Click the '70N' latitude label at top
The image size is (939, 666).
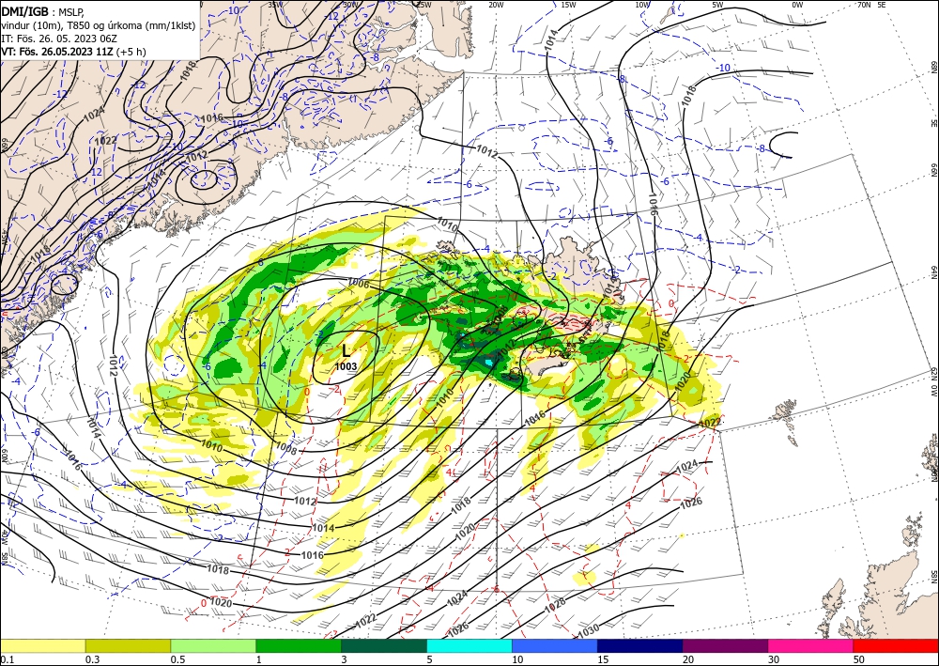tap(864, 4)
